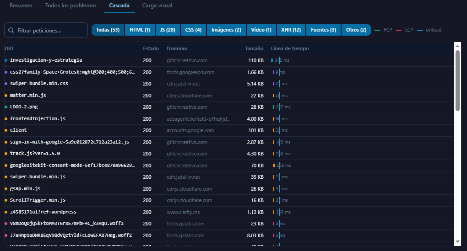Click the onload legend label
Viewport: 467px width, 251px height.
(x=434, y=30)
